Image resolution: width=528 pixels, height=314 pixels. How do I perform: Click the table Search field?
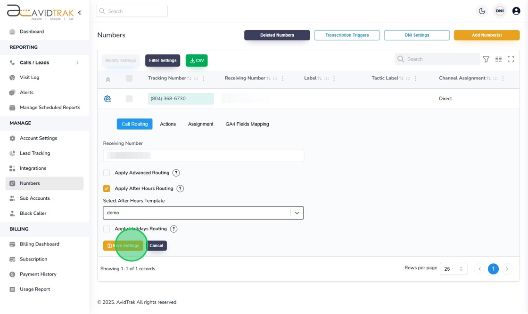[x=437, y=59]
